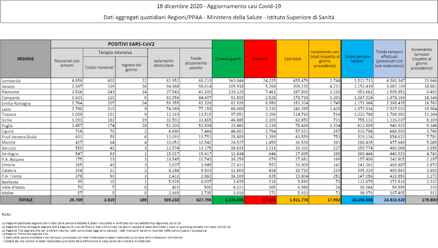Click total persone testate value 14.150.088
Image resolution: width=438 pixels, height=248 pixels.
pyautogui.click(x=362, y=200)
